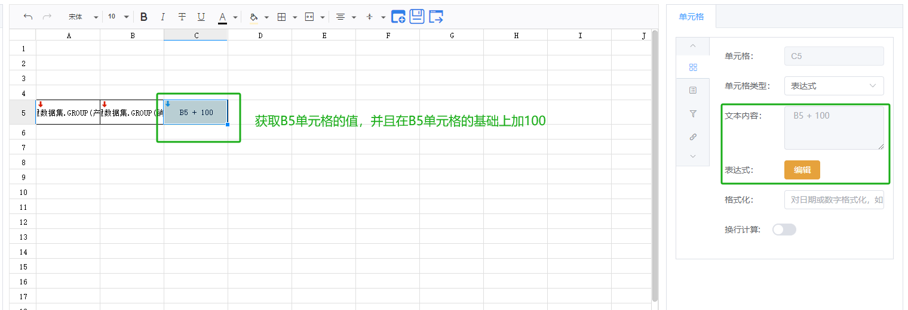Image resolution: width=908 pixels, height=310 pixels.
Task: Expand the fill color dropdown arrow
Action: (x=266, y=17)
